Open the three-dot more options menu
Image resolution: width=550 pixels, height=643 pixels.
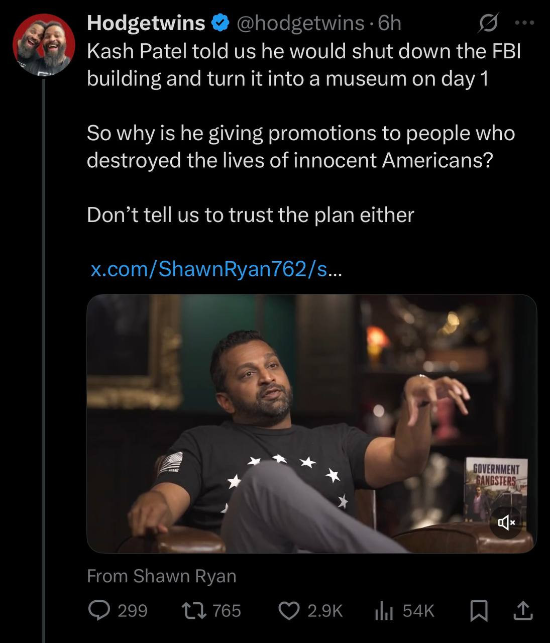[x=525, y=23]
